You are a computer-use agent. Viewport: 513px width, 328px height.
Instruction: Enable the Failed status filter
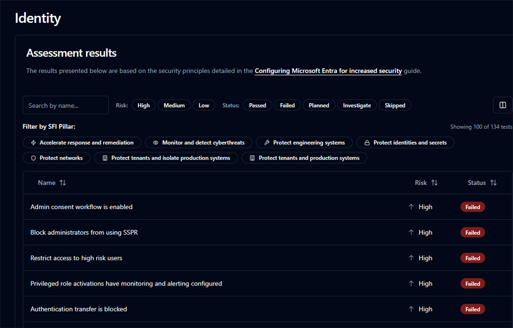click(x=287, y=105)
